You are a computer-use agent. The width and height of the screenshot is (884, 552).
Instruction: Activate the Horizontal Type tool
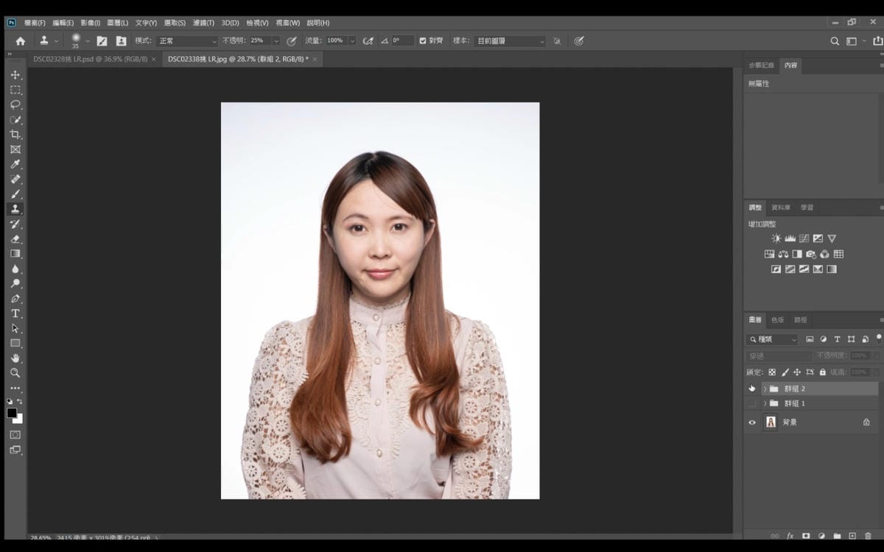(x=15, y=314)
